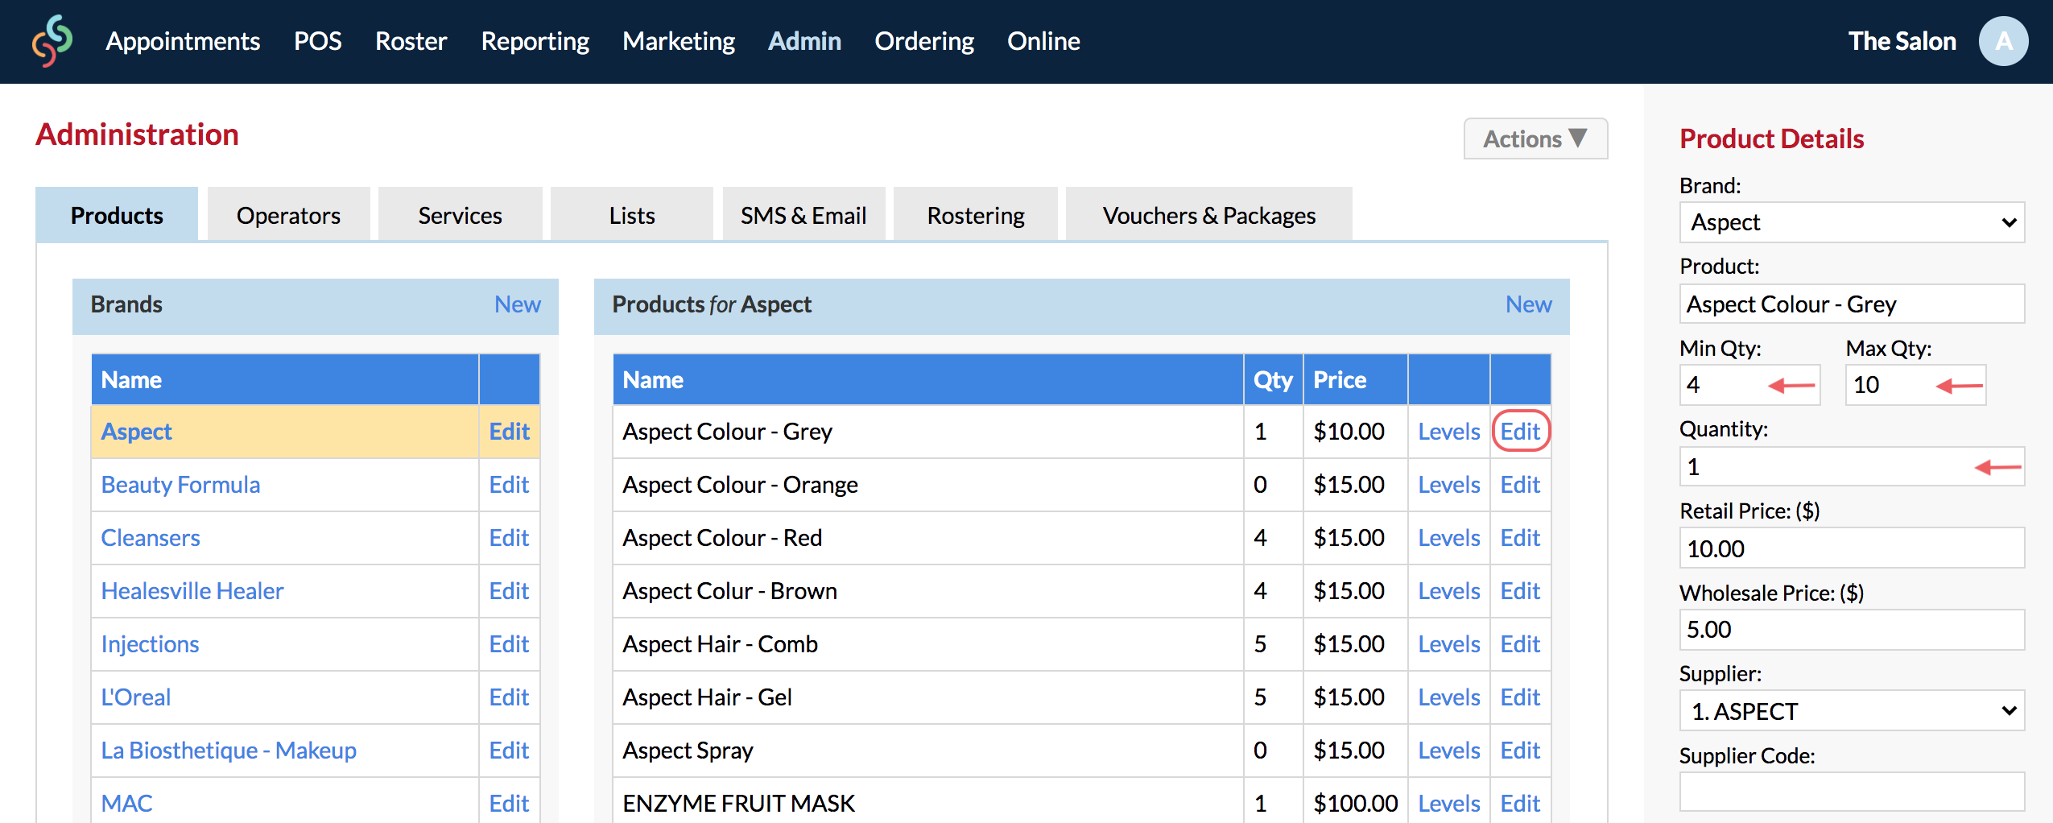Open the Vouchers & Packages tab

pos(1209,214)
